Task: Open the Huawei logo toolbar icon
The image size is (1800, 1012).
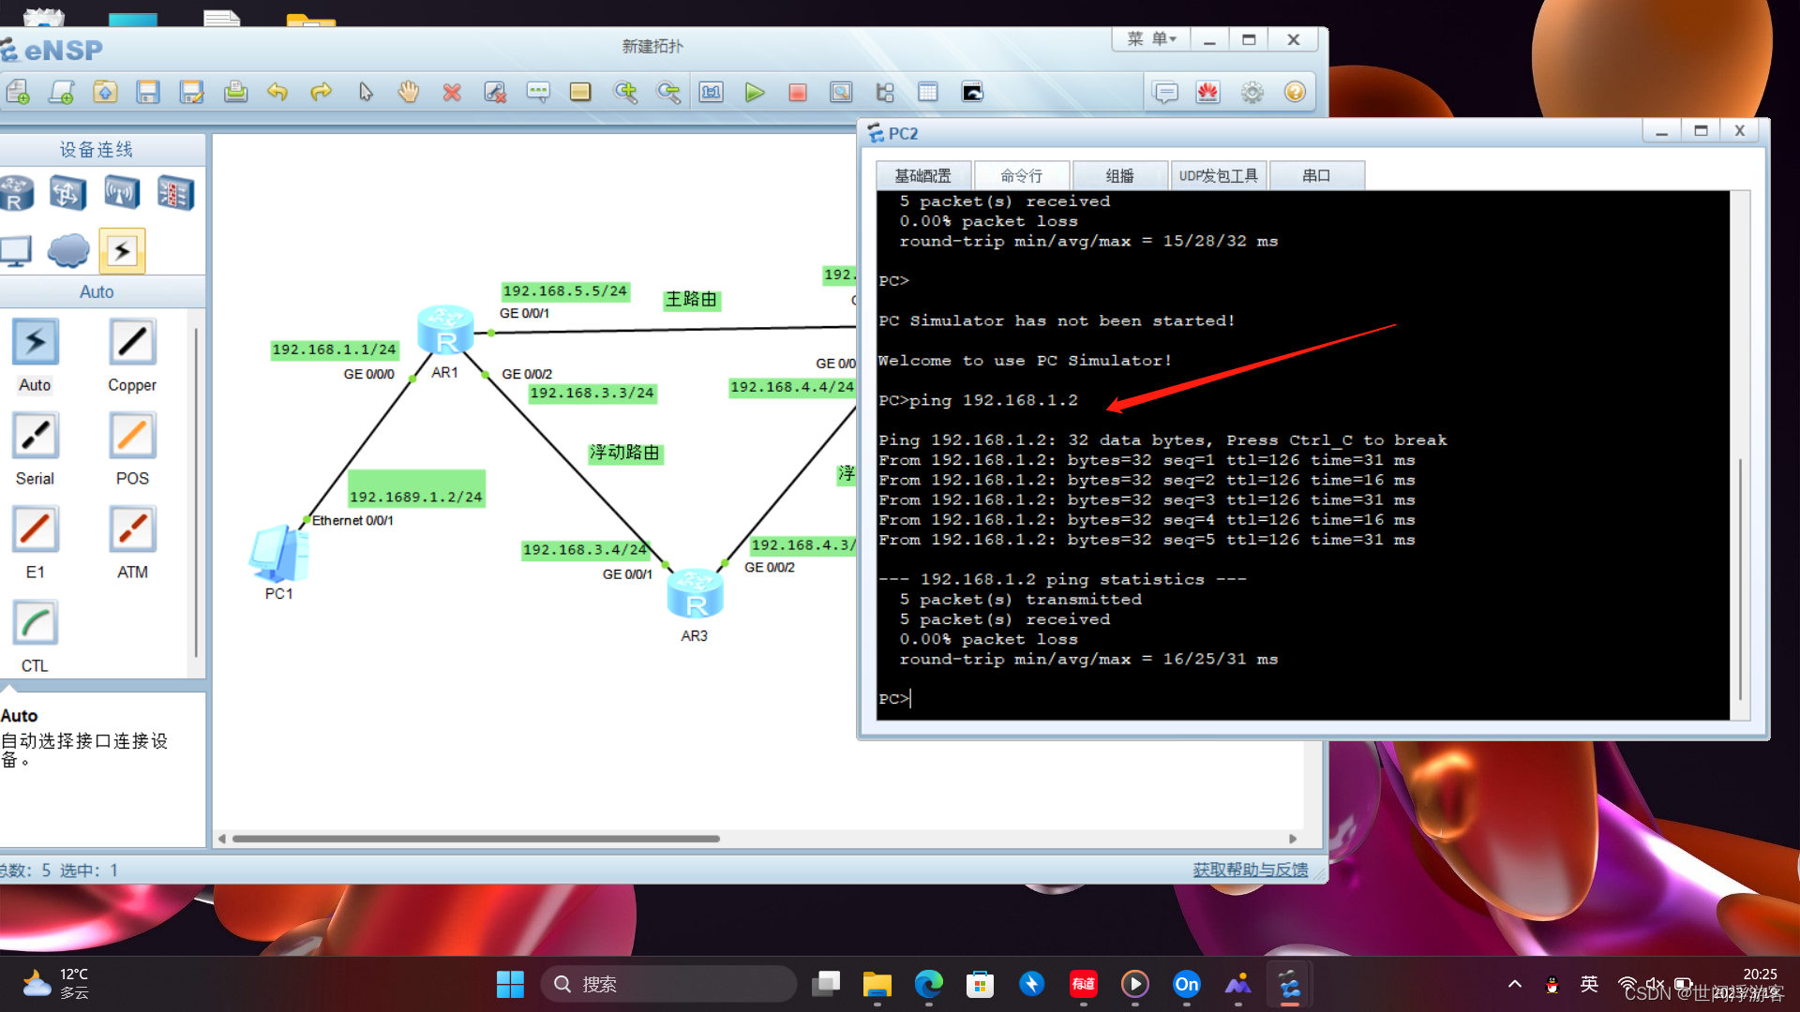Action: pyautogui.click(x=1207, y=92)
